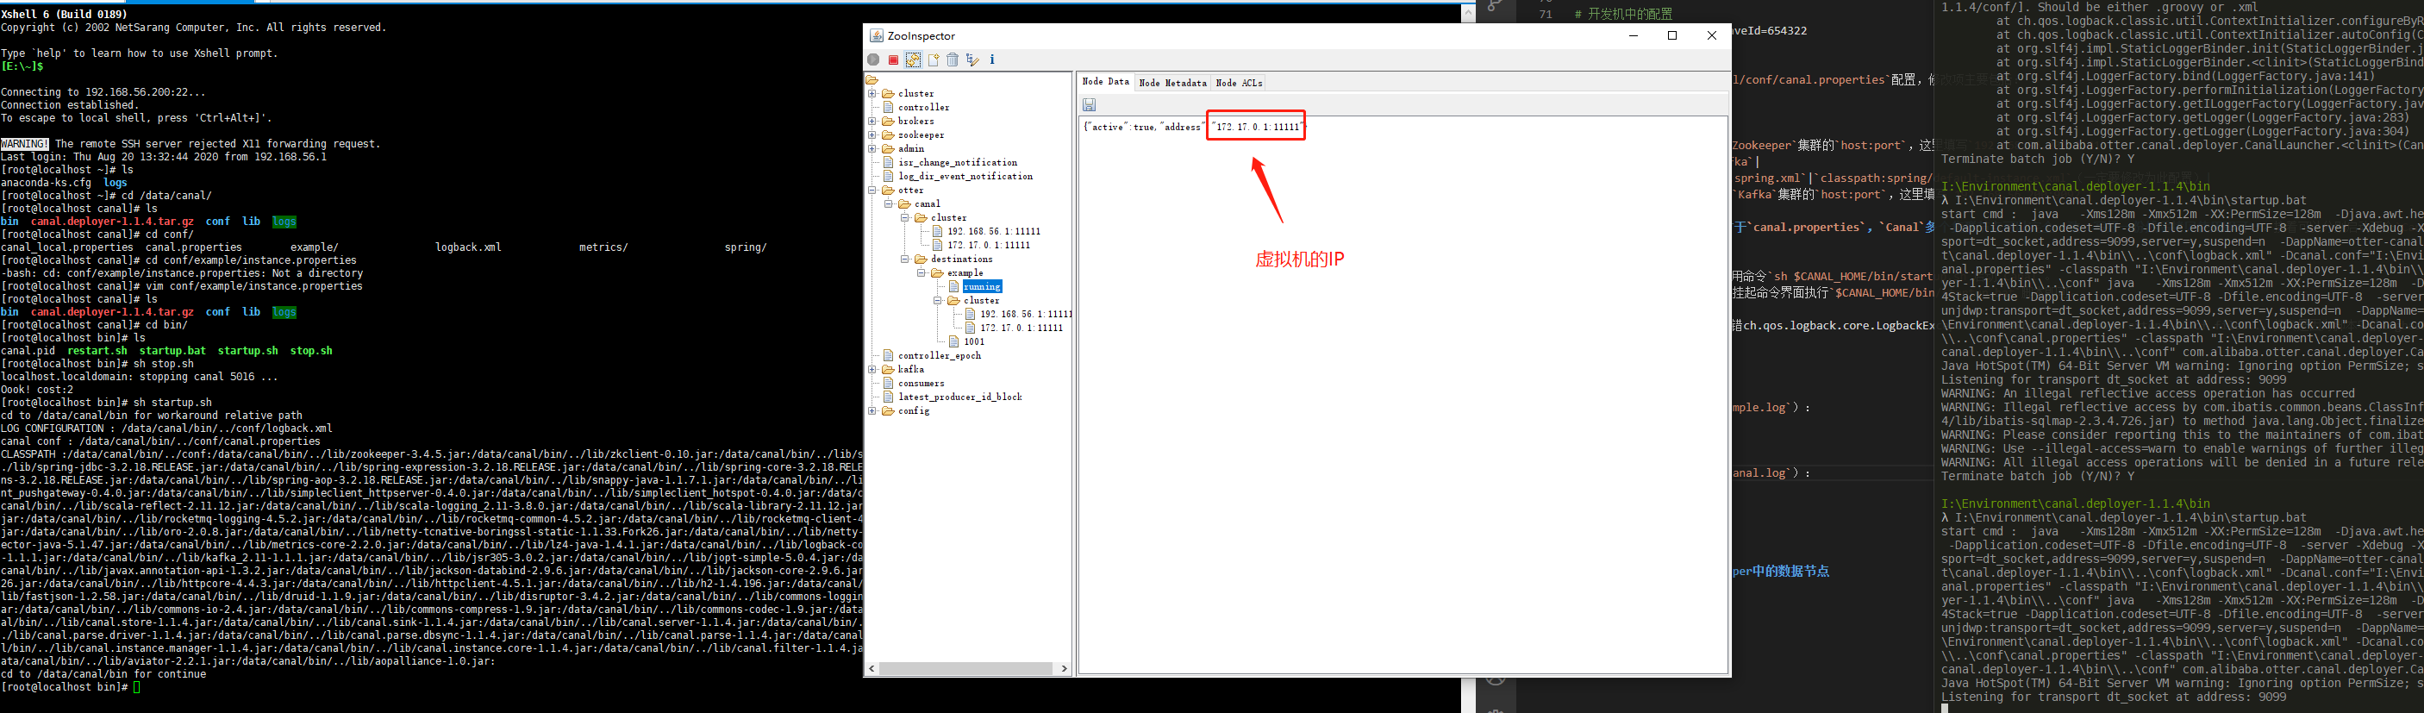Screen dimensions: 2424x713
Task: Expand the zookeeper node
Action: coord(872,135)
